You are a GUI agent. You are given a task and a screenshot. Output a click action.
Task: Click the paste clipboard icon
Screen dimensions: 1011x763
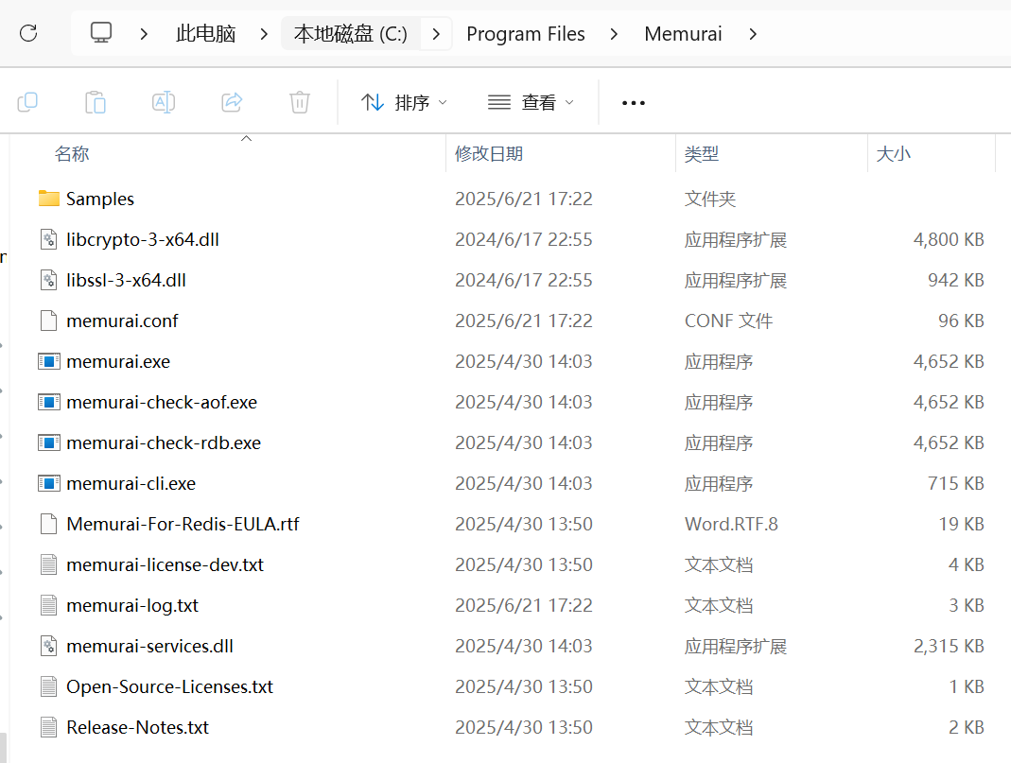point(96,102)
